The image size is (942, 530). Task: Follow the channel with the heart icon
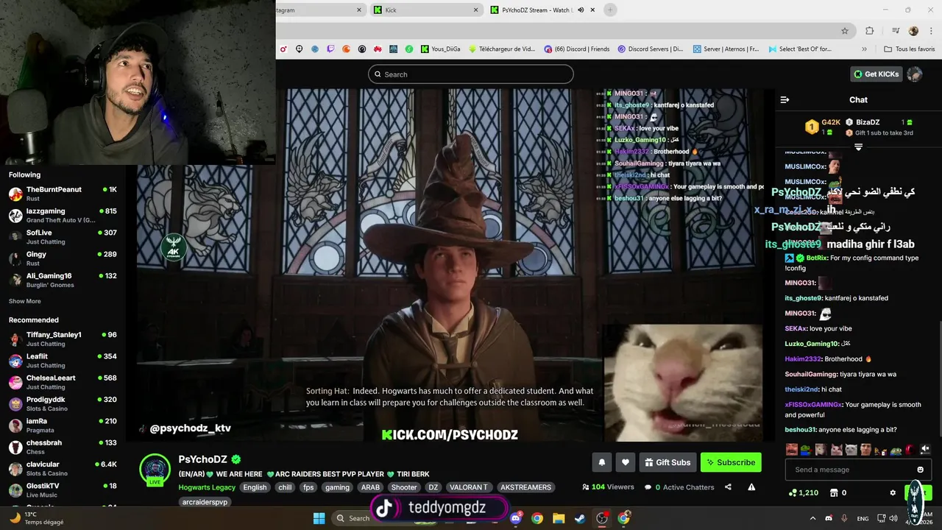(626, 462)
